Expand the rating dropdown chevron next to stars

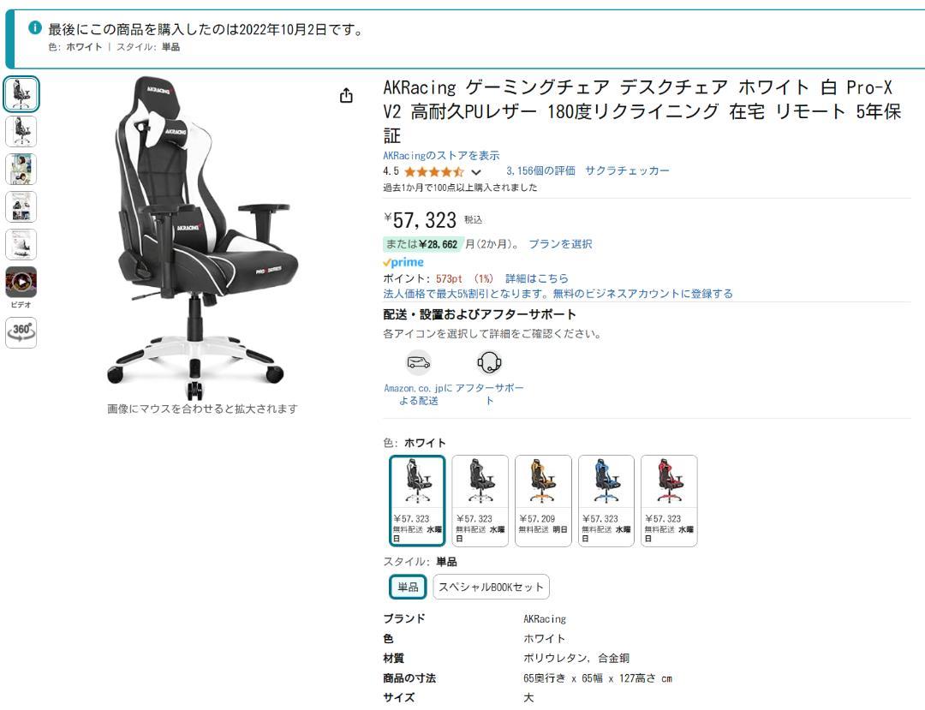[476, 172]
